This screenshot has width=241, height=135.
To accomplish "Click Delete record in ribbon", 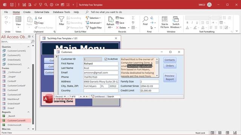I will click(121, 28).
